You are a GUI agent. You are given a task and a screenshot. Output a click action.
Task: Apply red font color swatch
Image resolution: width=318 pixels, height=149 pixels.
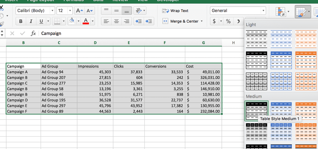(x=86, y=21)
